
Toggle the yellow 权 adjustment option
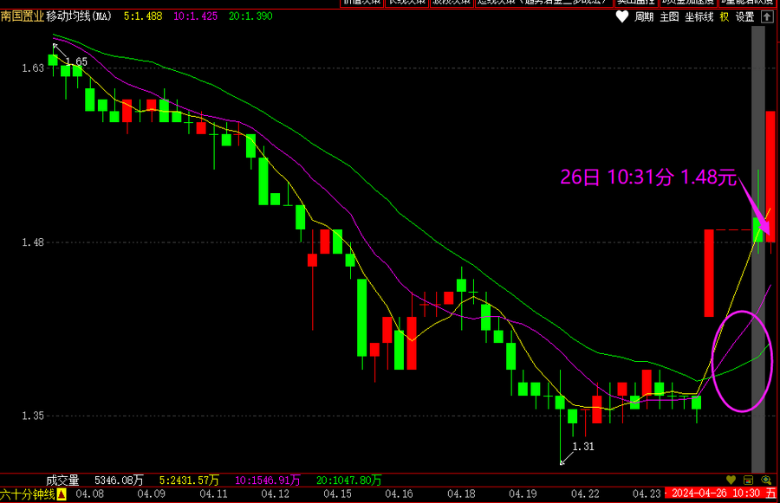pos(725,17)
